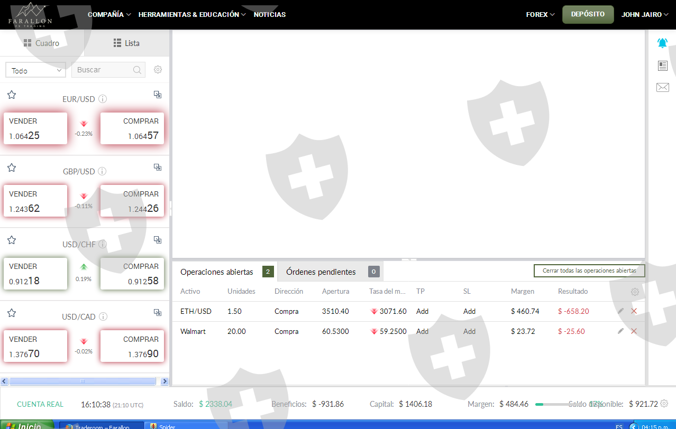
Task: Open the news panel icon
Action: 662,66
